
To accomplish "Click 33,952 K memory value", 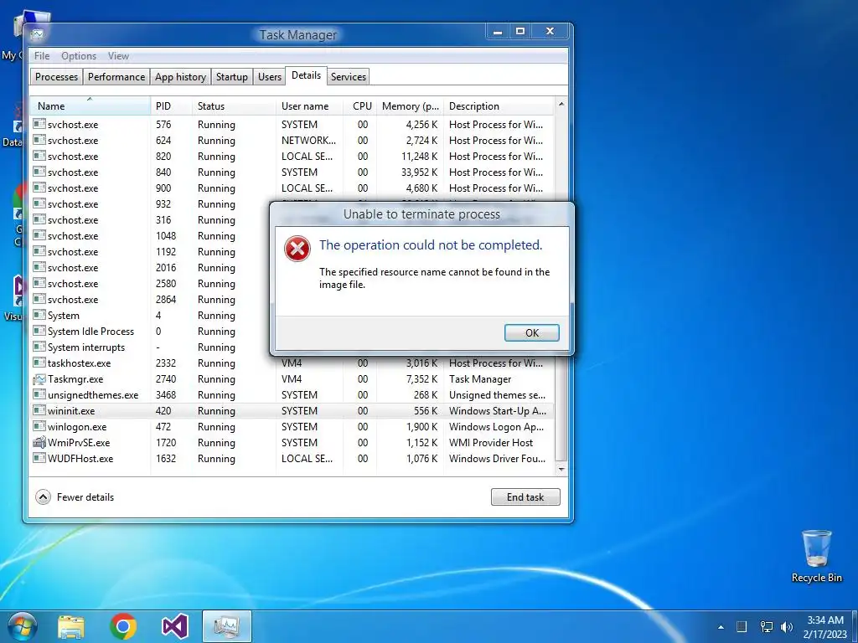I will pyautogui.click(x=420, y=172).
